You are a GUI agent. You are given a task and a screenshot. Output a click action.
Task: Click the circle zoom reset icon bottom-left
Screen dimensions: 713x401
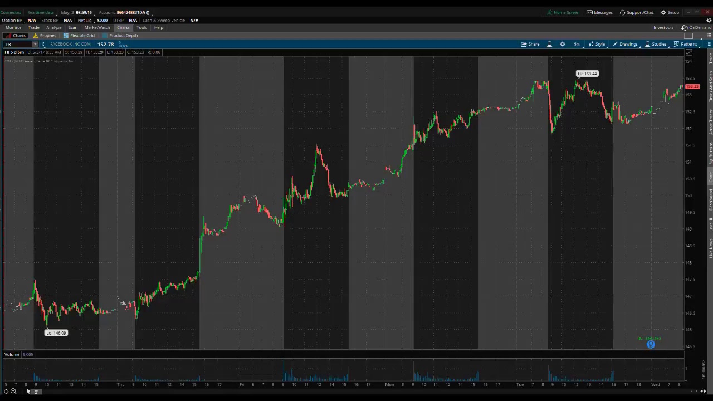pos(6,392)
